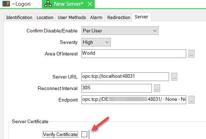Select the Server tab
This screenshot has height=139, width=206.
(141, 17)
